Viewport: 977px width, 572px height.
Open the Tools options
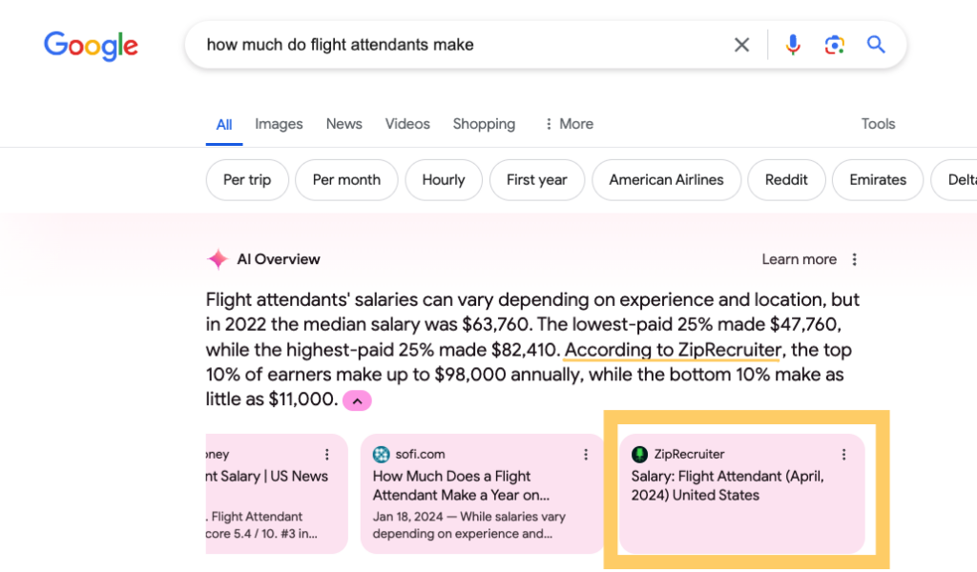877,124
